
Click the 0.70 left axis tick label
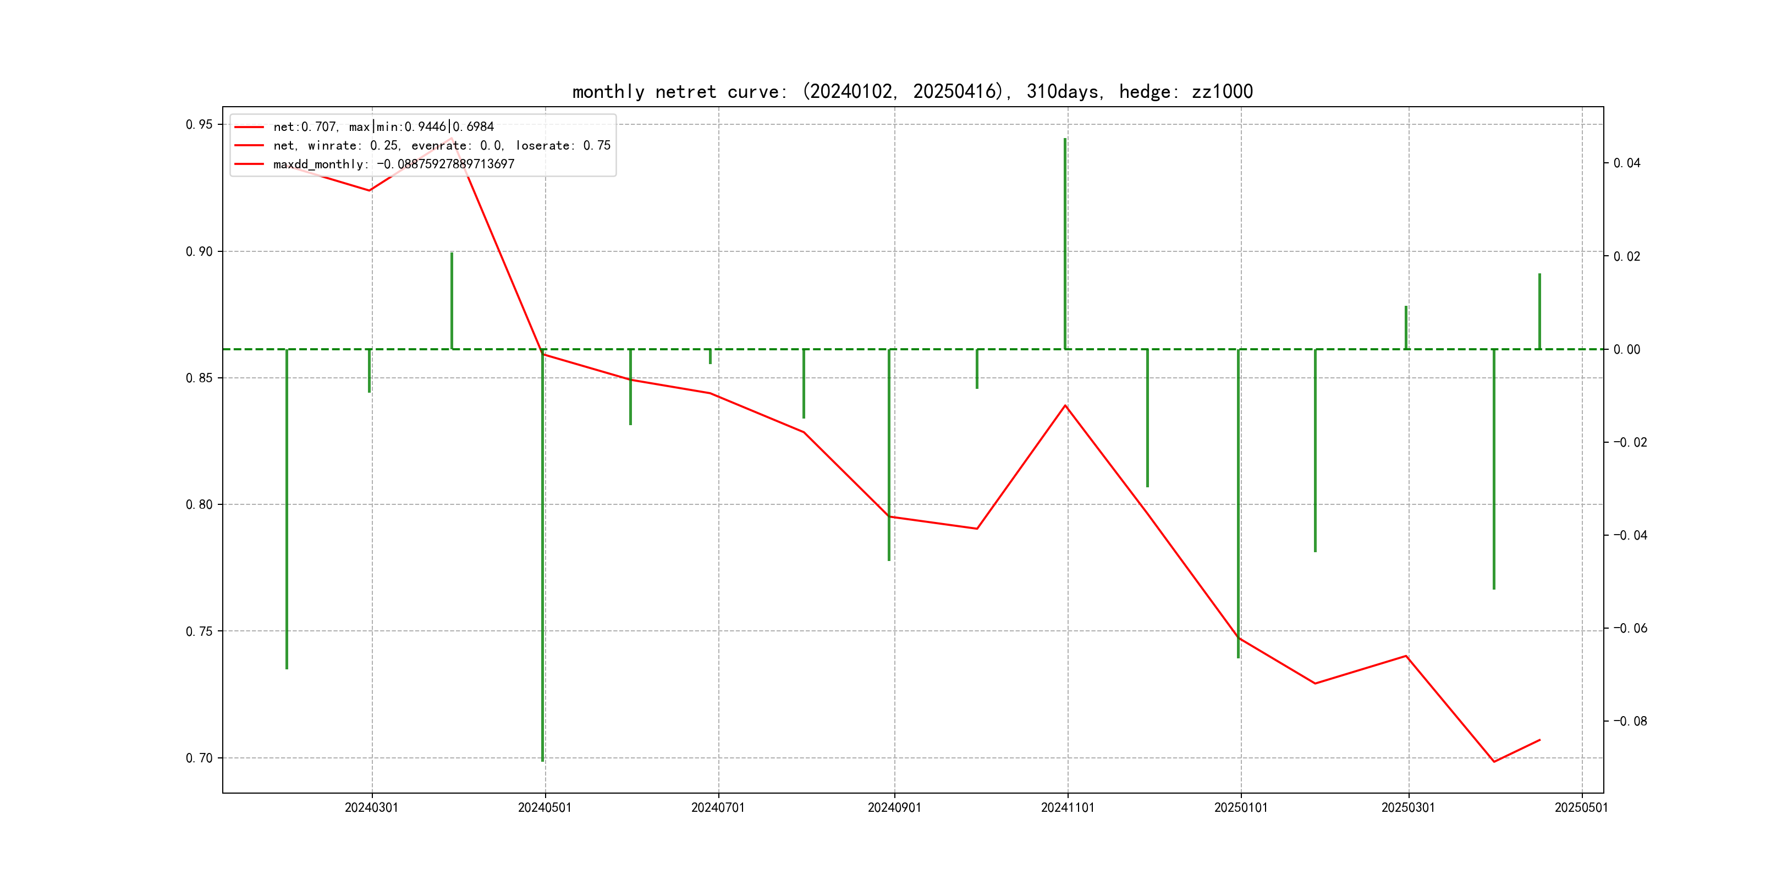pyautogui.click(x=199, y=758)
